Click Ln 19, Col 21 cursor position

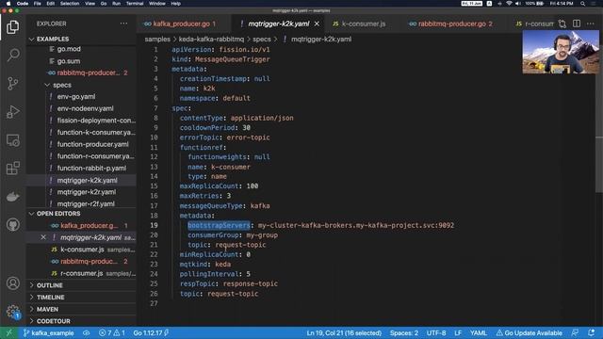[344, 332]
